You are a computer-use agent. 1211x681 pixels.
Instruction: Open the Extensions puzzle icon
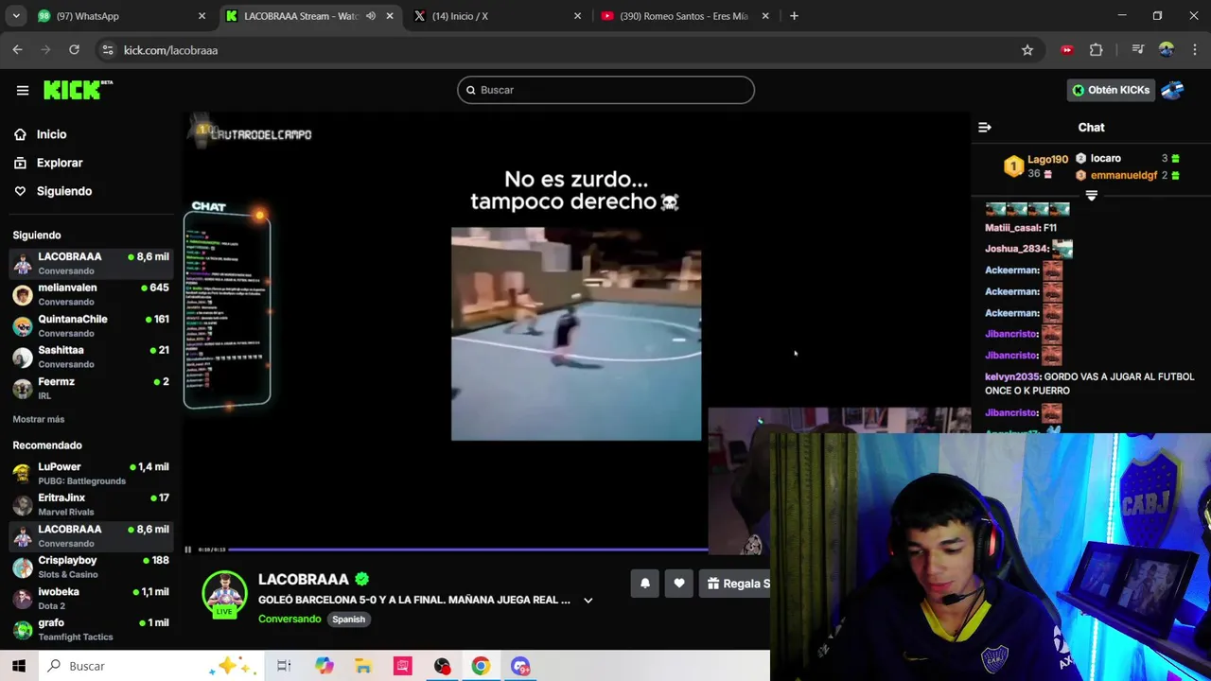pyautogui.click(x=1097, y=50)
